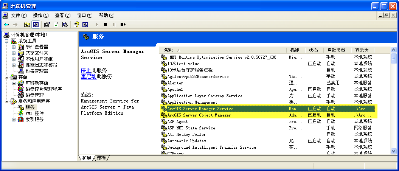
Task: Click the Back arrow toolbar button
Action: 6,25
